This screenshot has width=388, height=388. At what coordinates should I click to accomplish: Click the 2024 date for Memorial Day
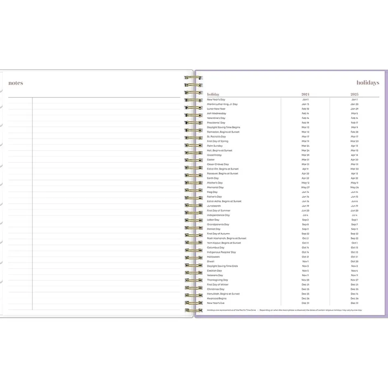coord(305,187)
